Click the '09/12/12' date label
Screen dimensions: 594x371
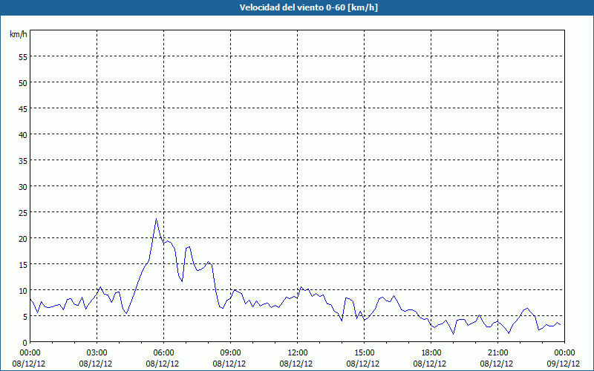pos(564,364)
